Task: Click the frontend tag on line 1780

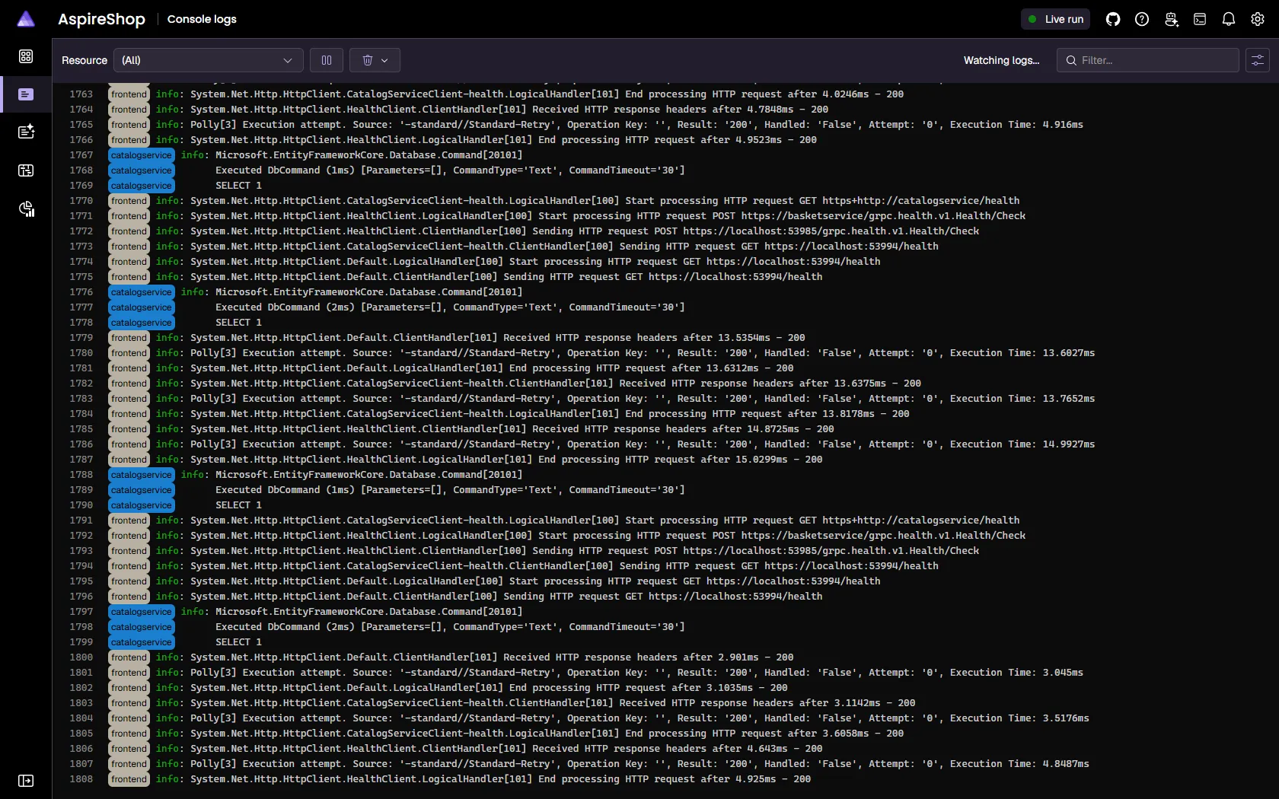Action: 129,353
